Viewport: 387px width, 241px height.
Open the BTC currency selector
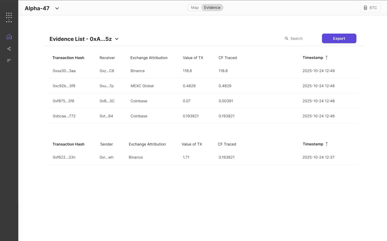tap(370, 8)
